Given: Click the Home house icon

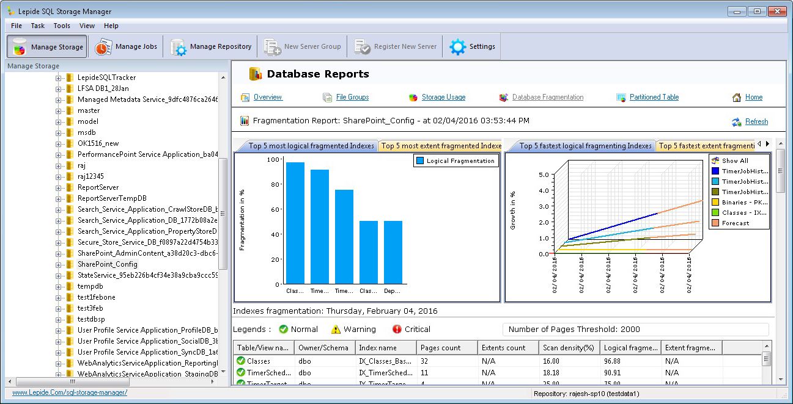Looking at the screenshot, I should coord(737,98).
